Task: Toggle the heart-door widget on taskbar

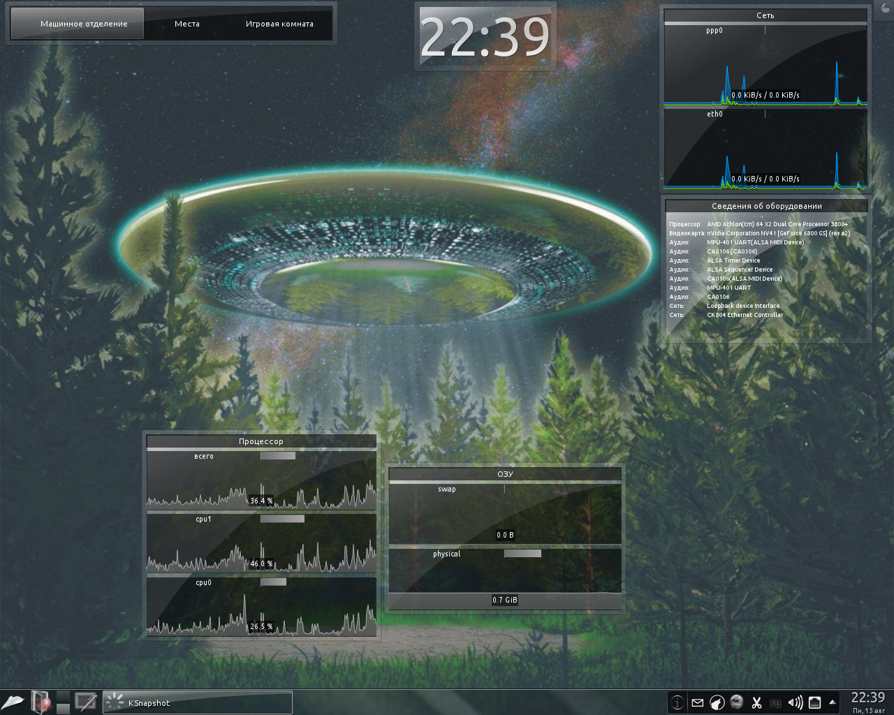Action: point(41,702)
